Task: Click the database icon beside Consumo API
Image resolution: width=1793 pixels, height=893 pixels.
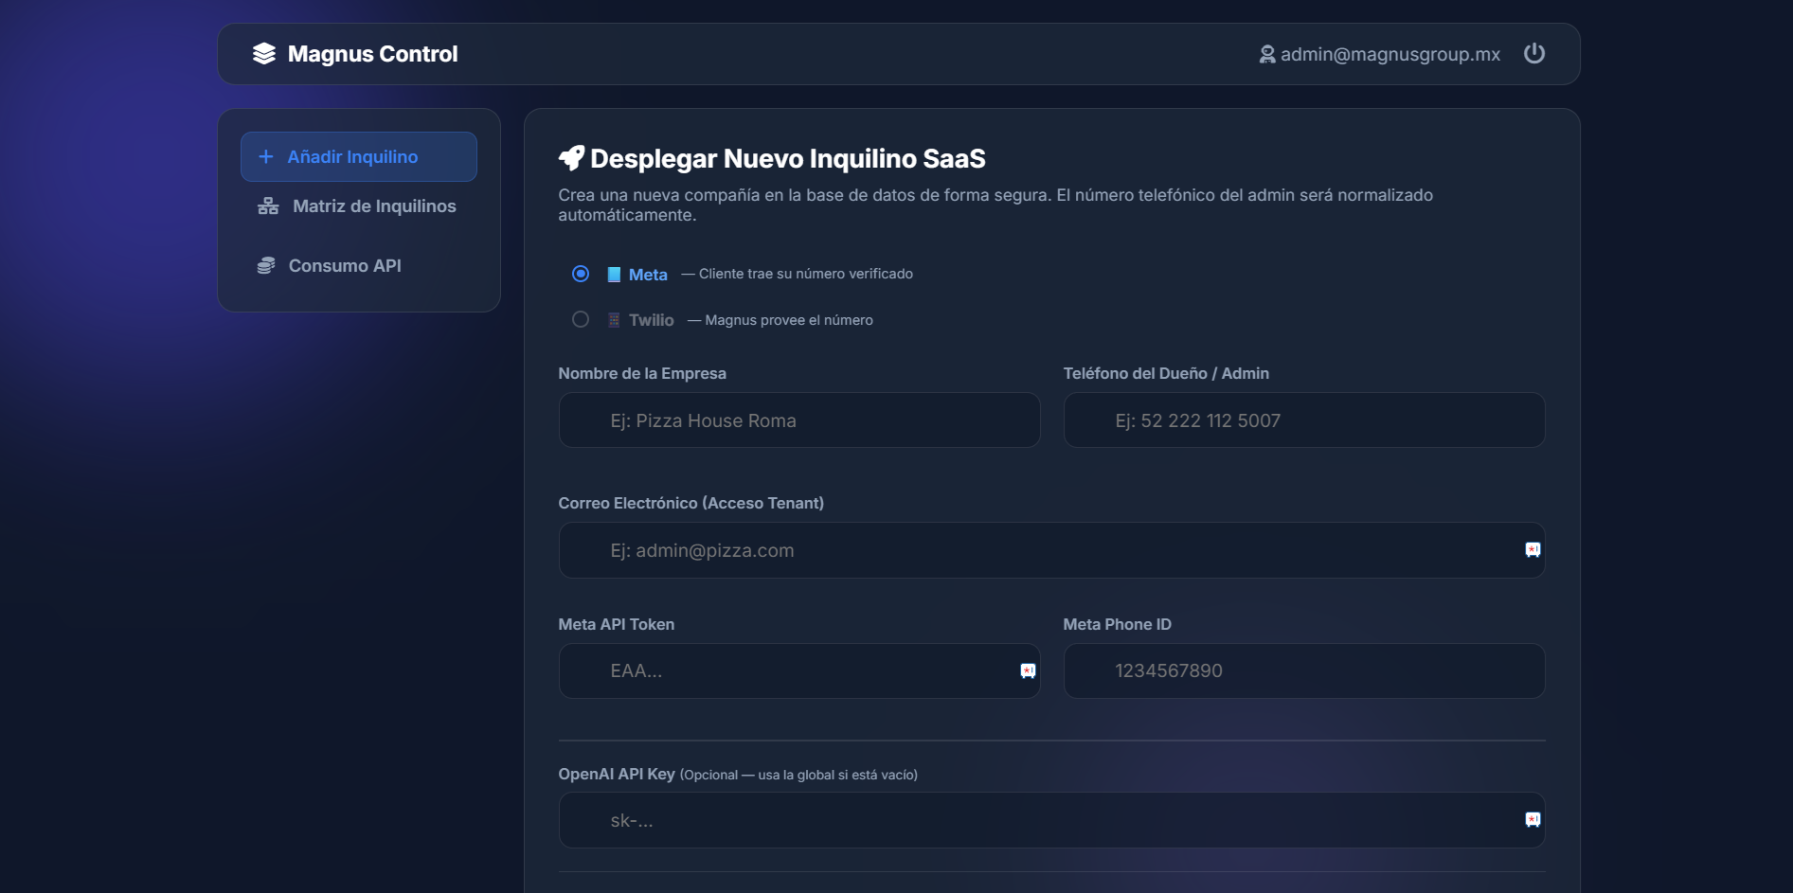Action: [267, 265]
